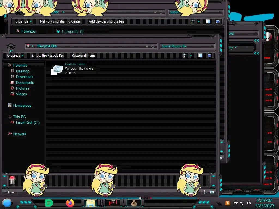Viewport: 279px width, 209px height.
Task: Click the Local Disk (C:) drive icon
Action: 13,122
